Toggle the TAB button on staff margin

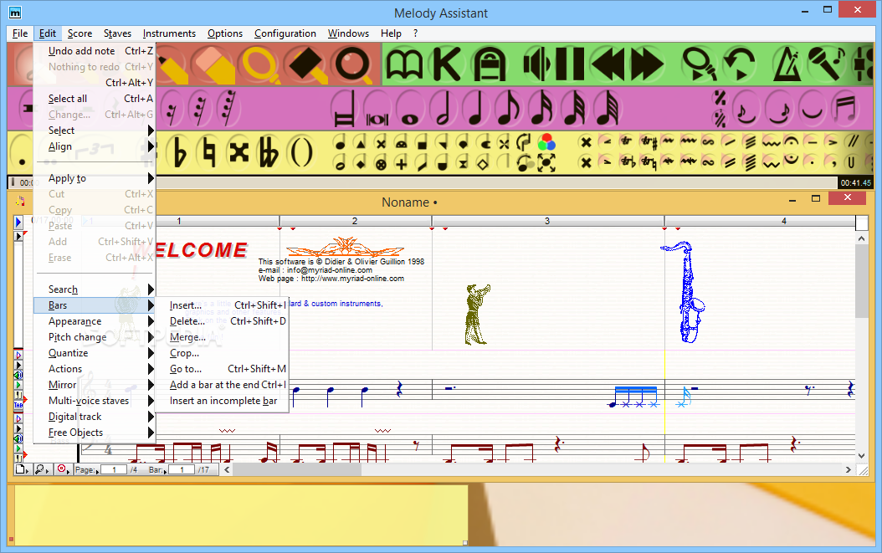(18, 405)
